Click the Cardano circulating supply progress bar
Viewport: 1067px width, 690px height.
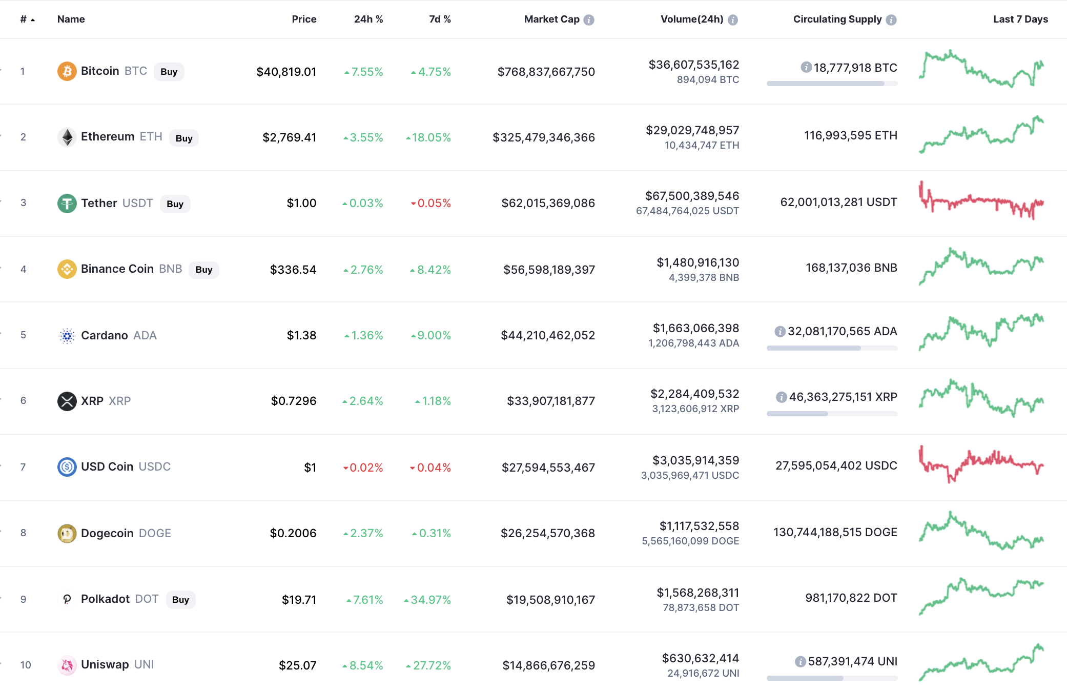coord(832,348)
